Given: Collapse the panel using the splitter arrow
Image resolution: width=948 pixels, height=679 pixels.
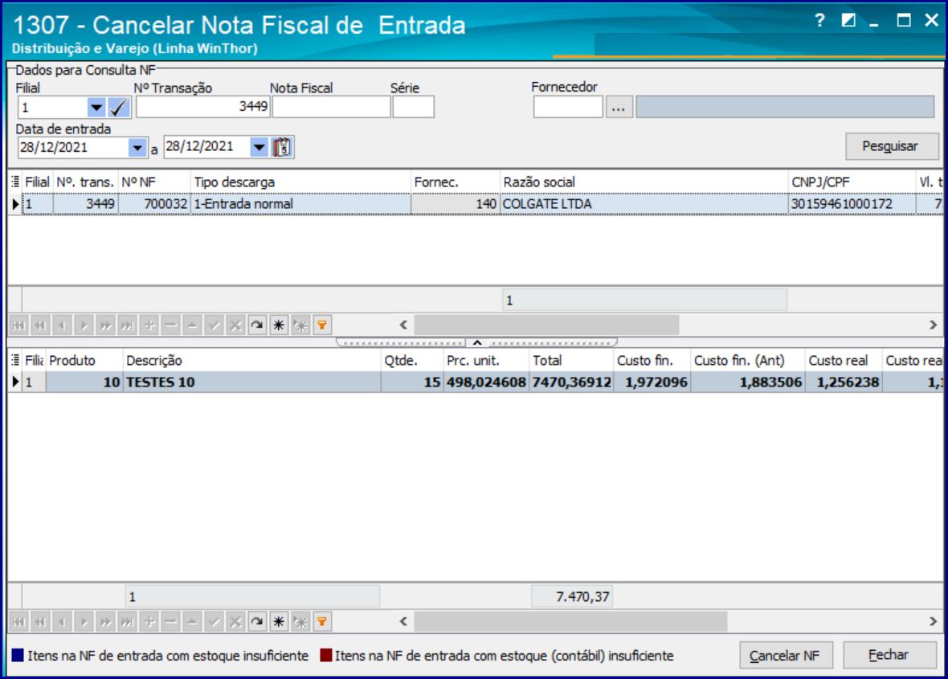Looking at the screenshot, I should (477, 342).
